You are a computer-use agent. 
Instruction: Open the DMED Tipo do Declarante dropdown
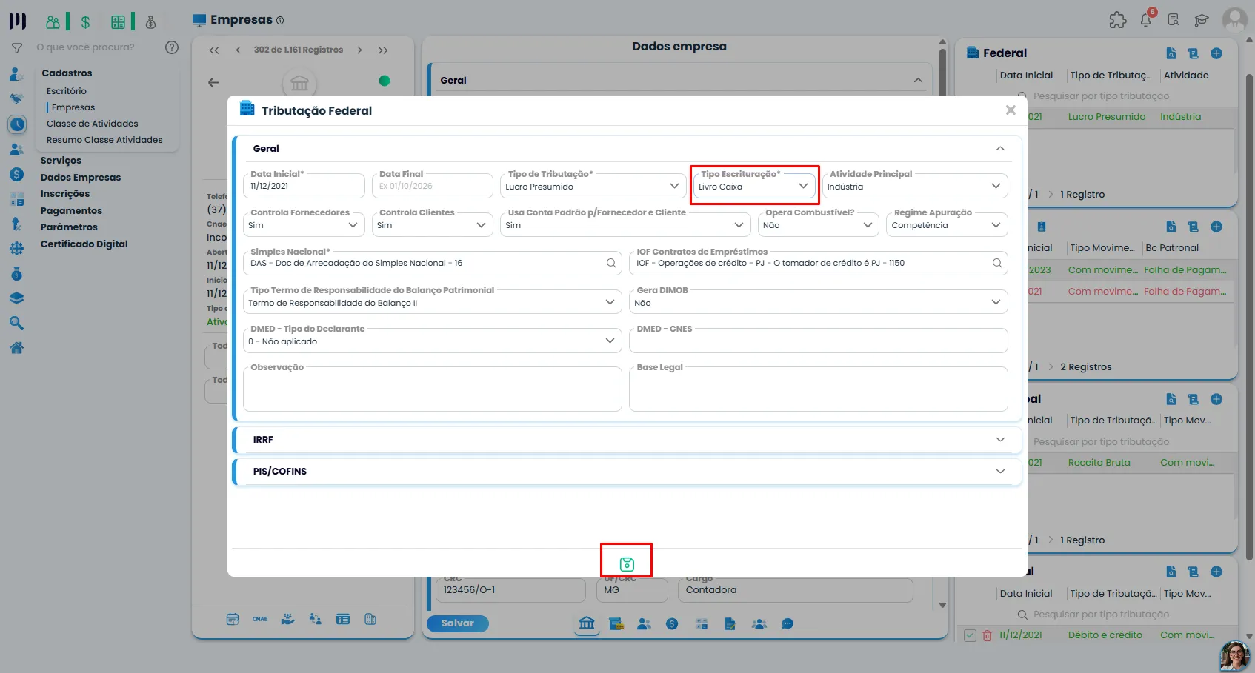tap(433, 341)
